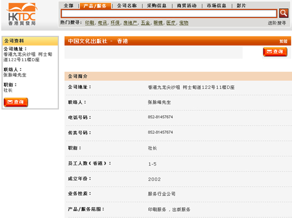
Task: Select the phone number 852-81457674 under 电话号码
Action: click(160, 117)
